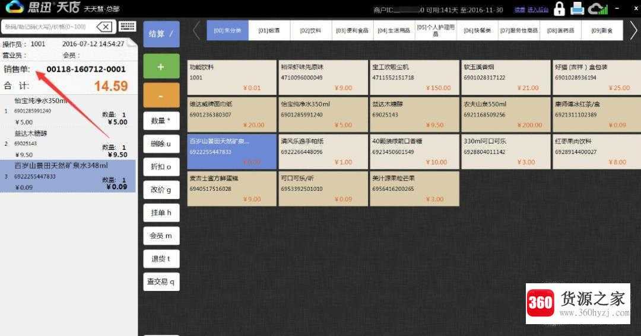641x336 pixels.
Task: Switch to the [06]快餐类 category tab
Action: click(x=477, y=31)
